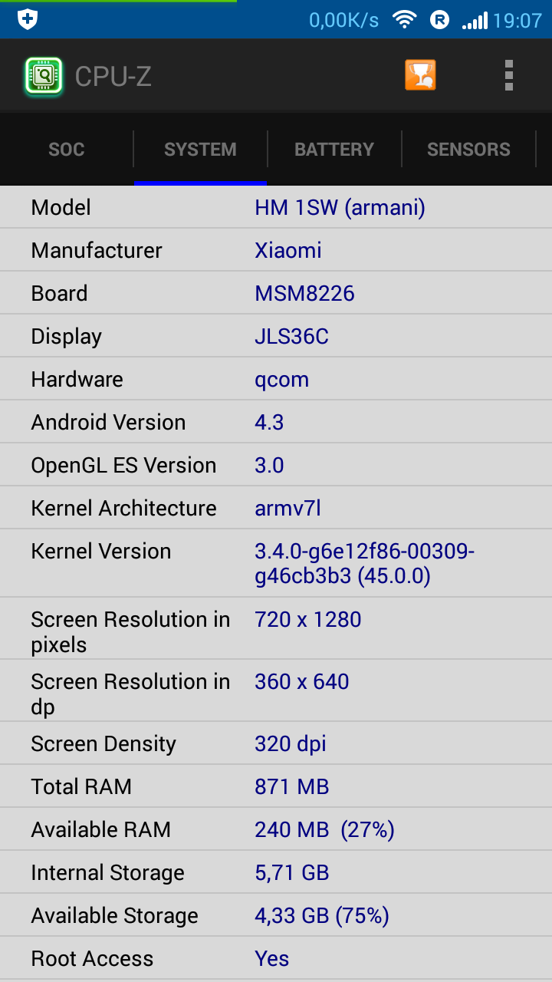This screenshot has width=552, height=982.
Task: Tap the Kernel Version value text
Action: coord(365,563)
